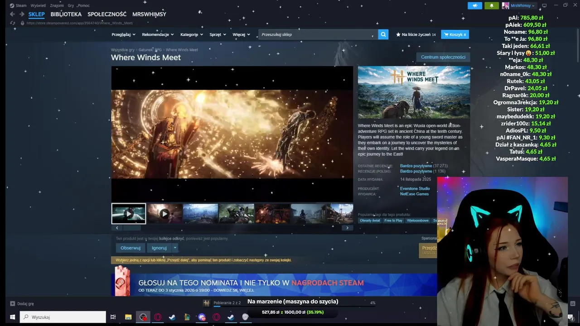Open the arrow dropdown beside Ignoruj
The height and width of the screenshot is (326, 580).
coord(175,248)
